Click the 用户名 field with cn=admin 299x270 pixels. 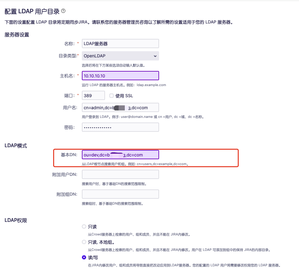120,107
